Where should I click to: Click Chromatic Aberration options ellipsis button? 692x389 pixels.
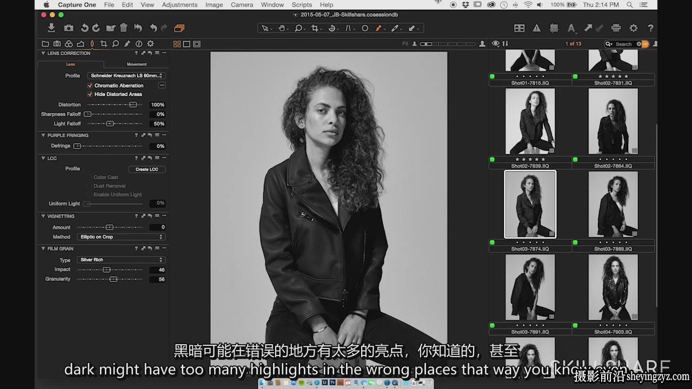pos(162,85)
